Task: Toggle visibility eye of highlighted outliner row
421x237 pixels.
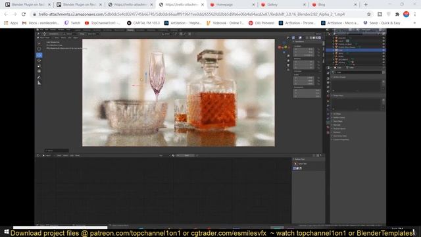Action: coord(384,50)
